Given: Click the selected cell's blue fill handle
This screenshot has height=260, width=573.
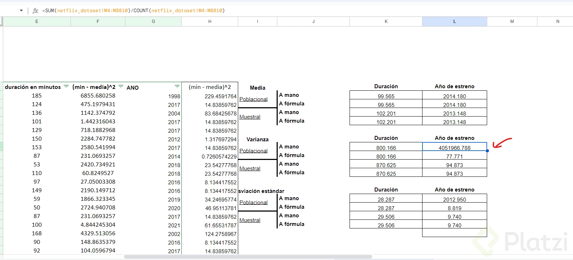Looking at the screenshot, I should pos(487,151).
